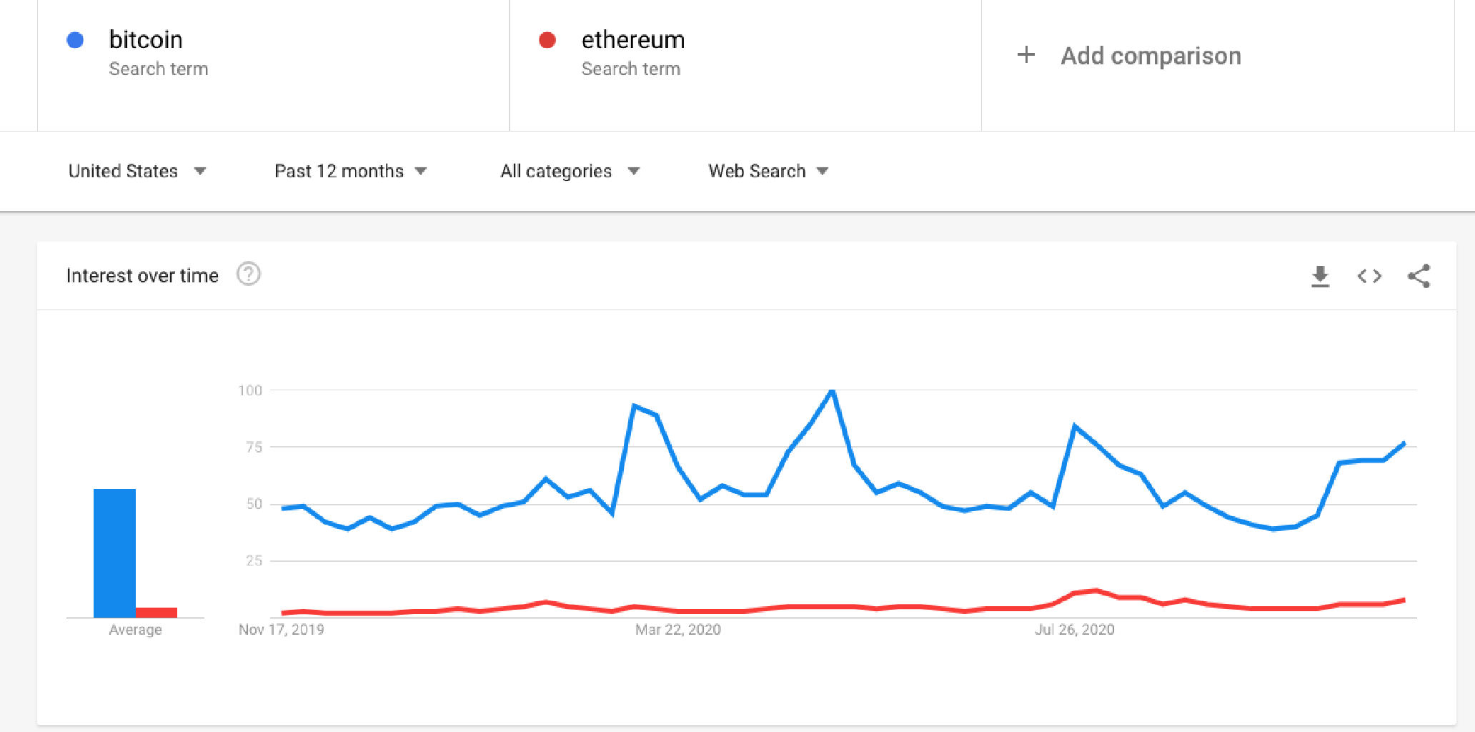Change the Web Search type dropdown
Image resolution: width=1475 pixels, height=732 pixels.
(x=768, y=171)
